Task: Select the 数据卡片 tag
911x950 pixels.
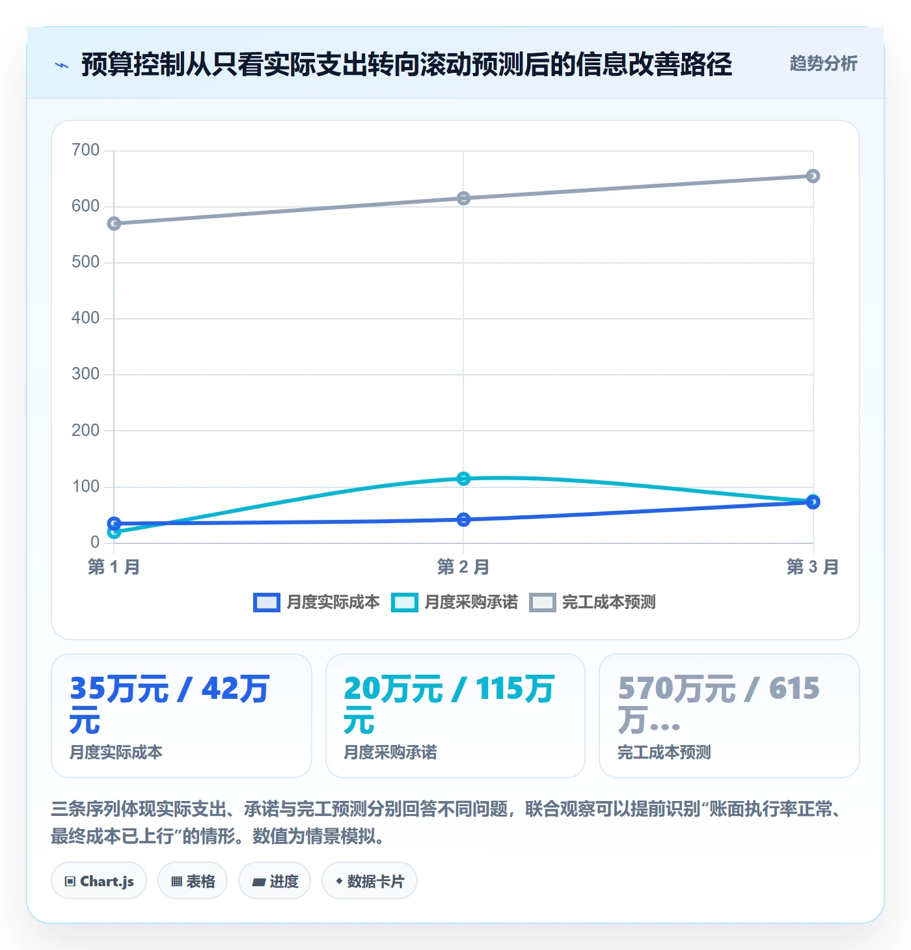Action: (x=370, y=881)
